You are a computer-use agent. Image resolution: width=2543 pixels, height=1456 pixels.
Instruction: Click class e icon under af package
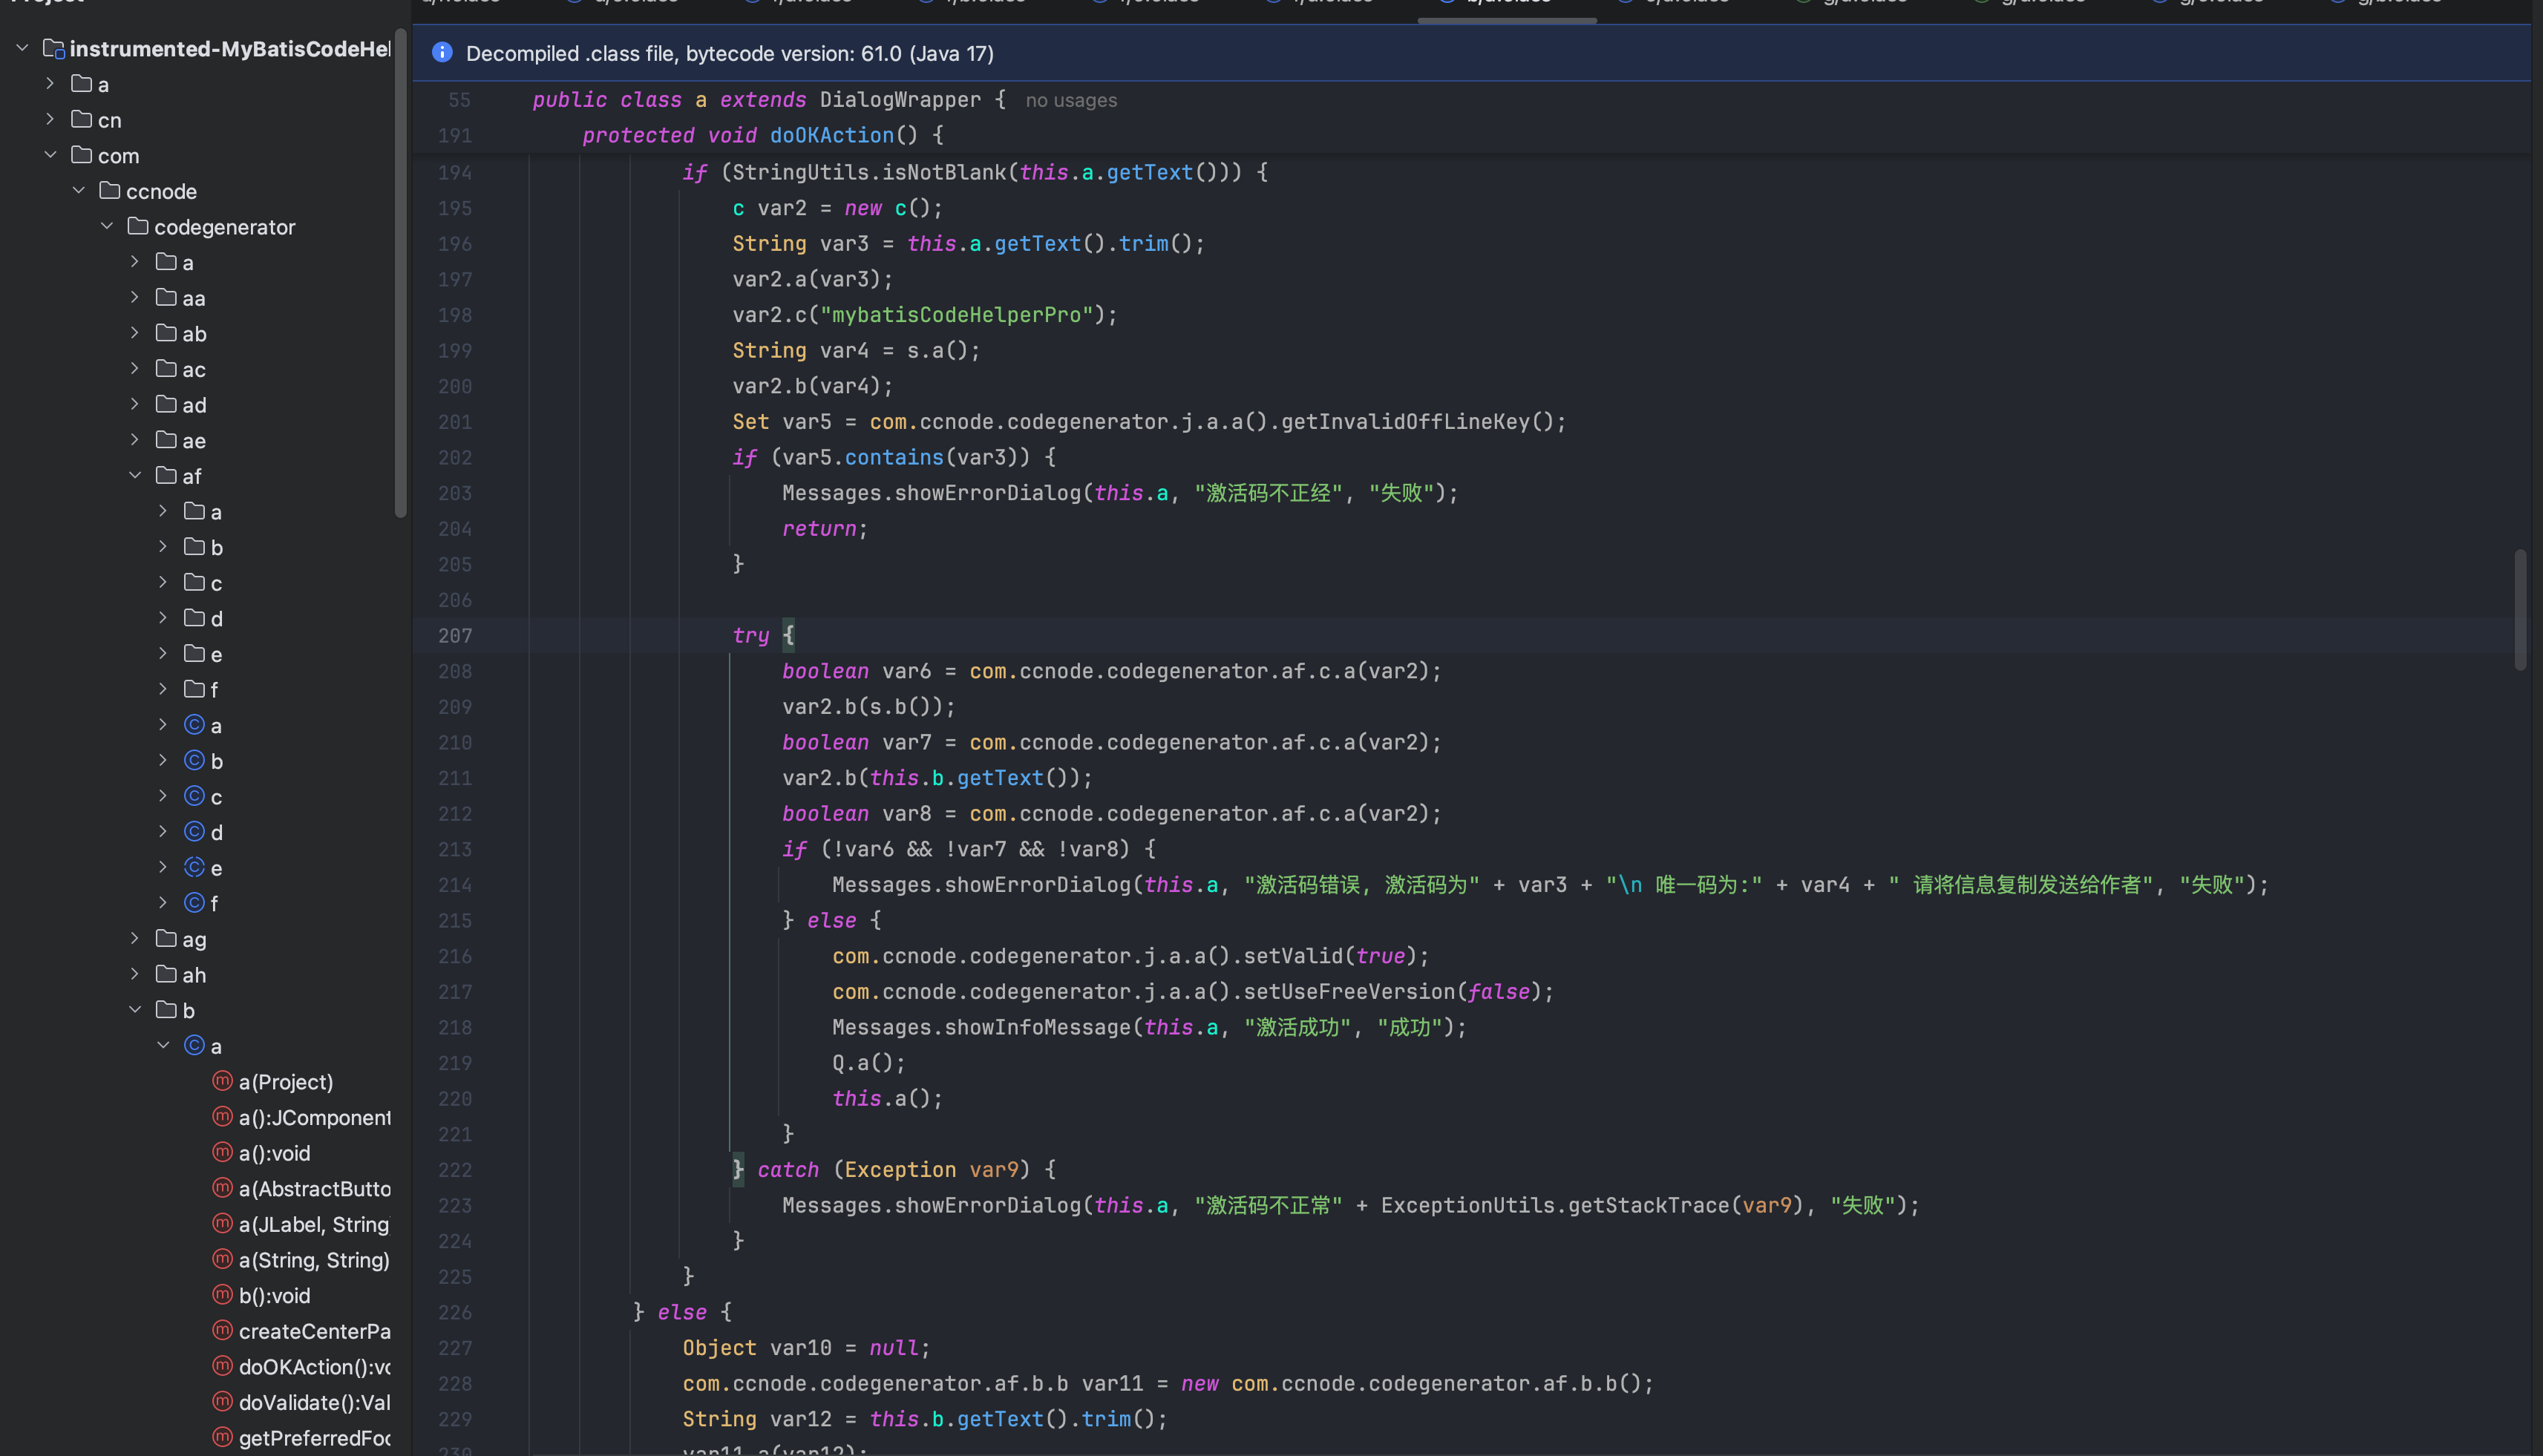(195, 867)
